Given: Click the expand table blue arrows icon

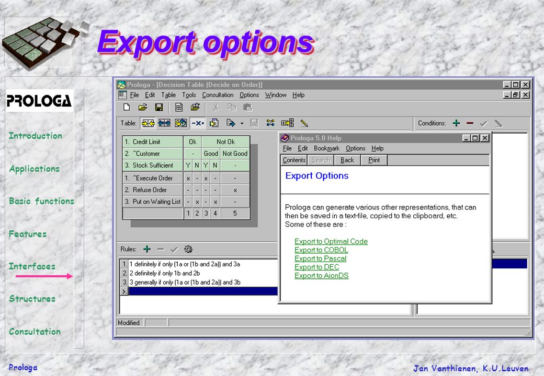Looking at the screenshot, I should coord(164,123).
